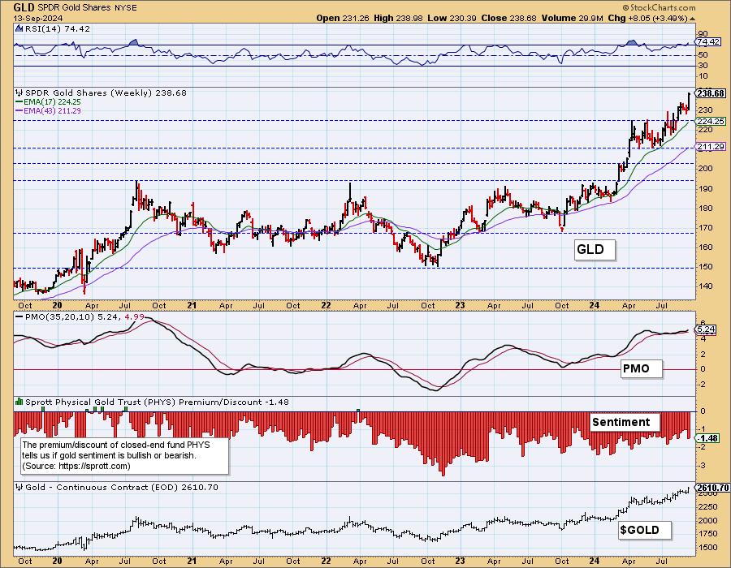Click the 238.68 price tag on the right axis
The width and height of the screenshot is (731, 568).
click(711, 93)
